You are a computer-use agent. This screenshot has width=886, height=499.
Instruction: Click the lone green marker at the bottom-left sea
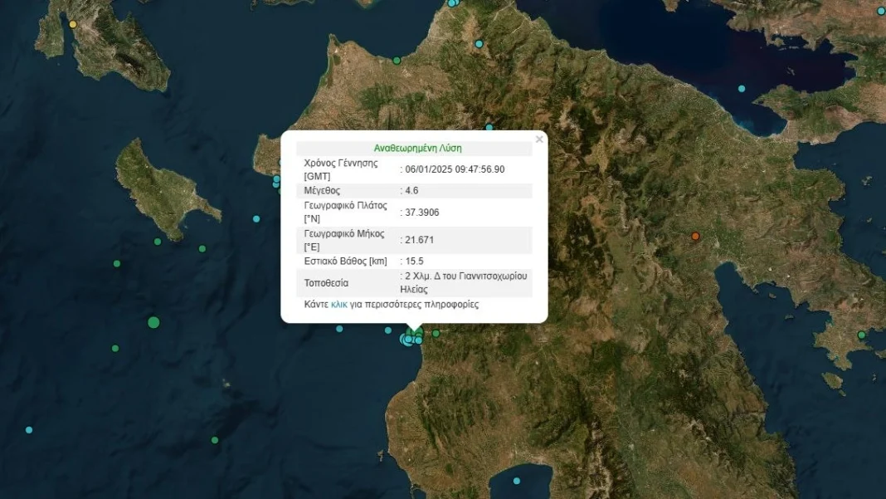point(215,439)
